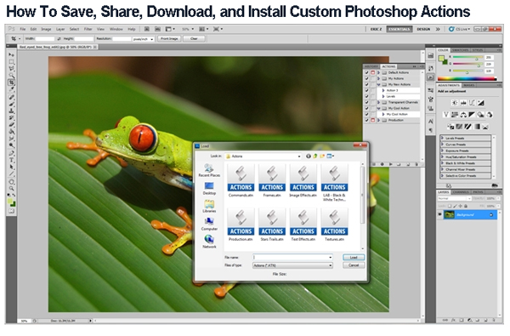Screen dimensions: 510x336
Task: Add a Levels adjustment from icons
Action: tap(463, 103)
